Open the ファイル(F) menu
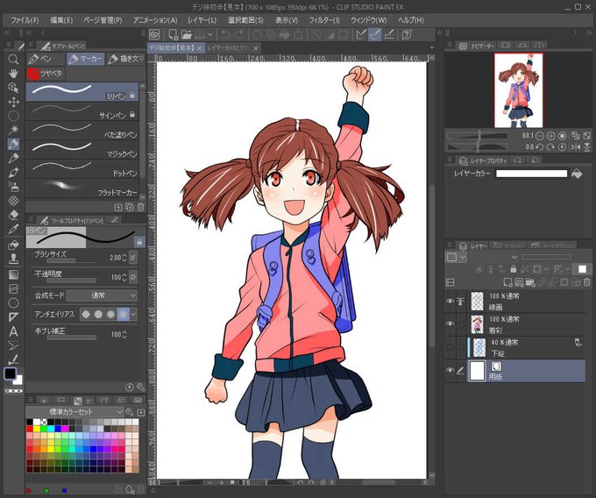The image size is (596, 498). point(25,20)
